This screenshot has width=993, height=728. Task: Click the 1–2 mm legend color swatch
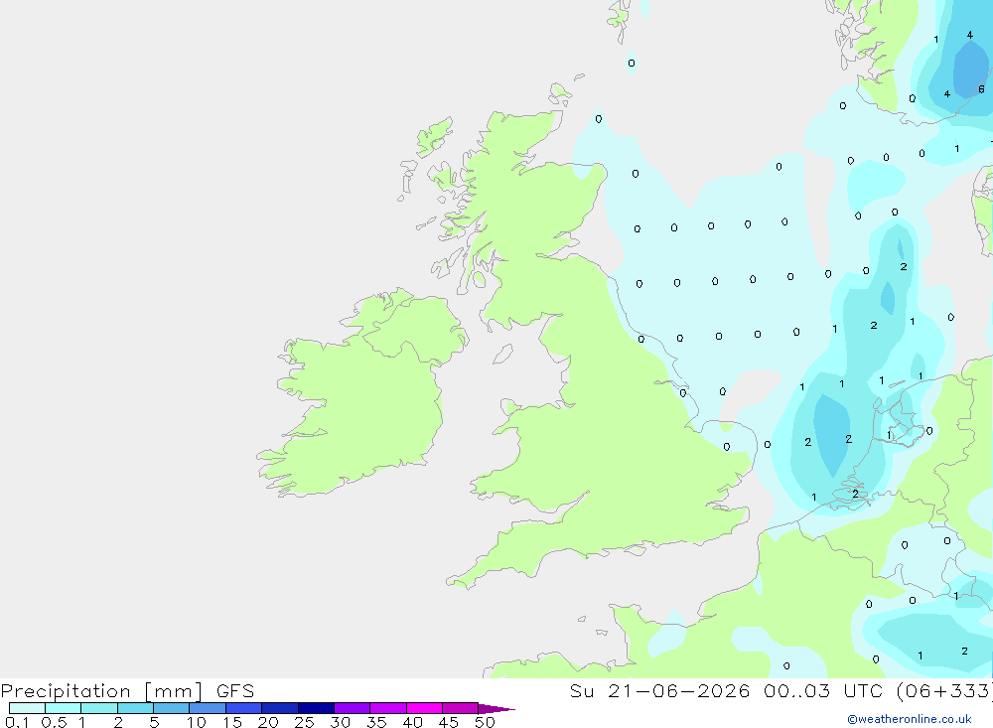(99, 708)
